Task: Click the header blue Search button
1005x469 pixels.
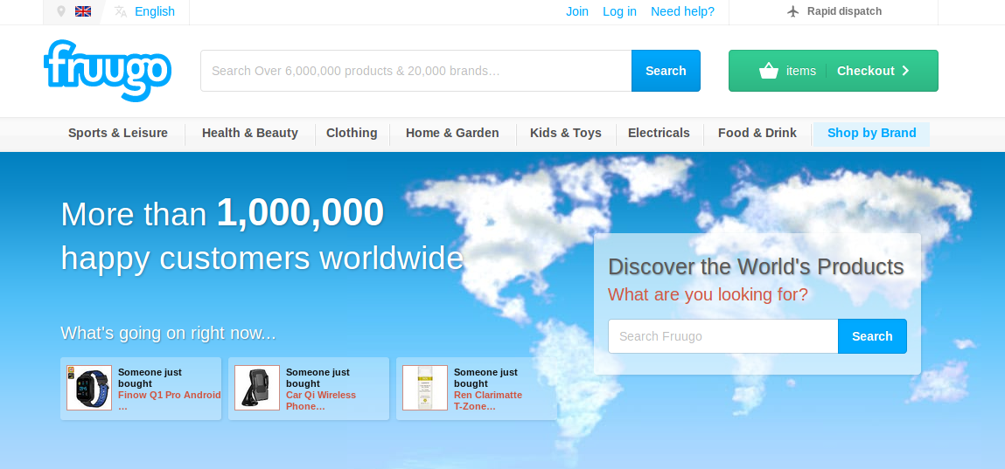Action: click(666, 71)
